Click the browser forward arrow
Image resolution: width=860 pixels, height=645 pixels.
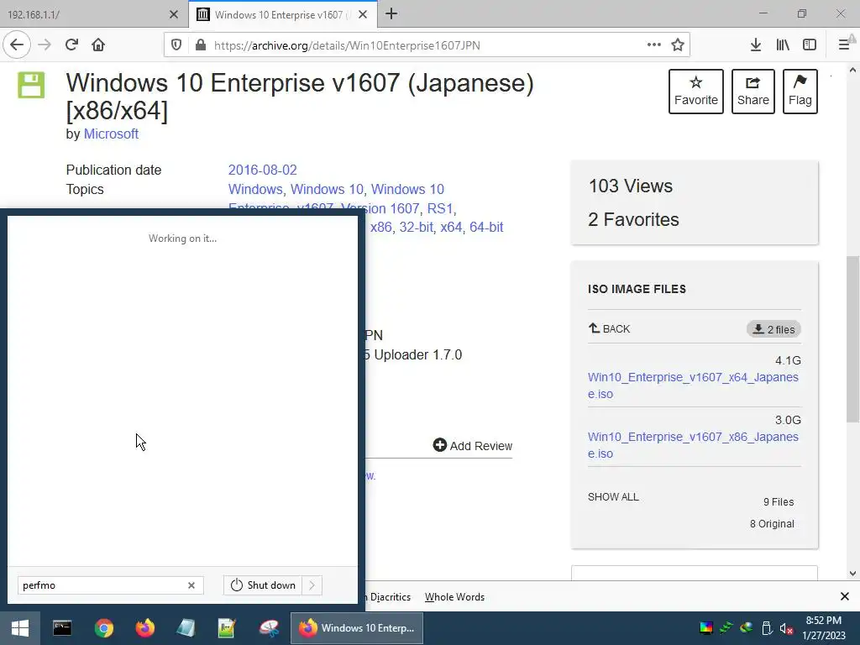pyautogui.click(x=45, y=45)
